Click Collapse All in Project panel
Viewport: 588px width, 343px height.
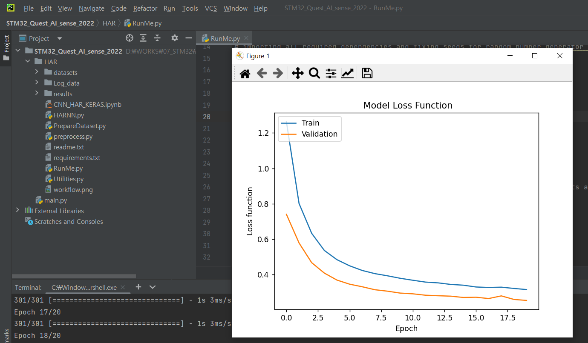157,38
